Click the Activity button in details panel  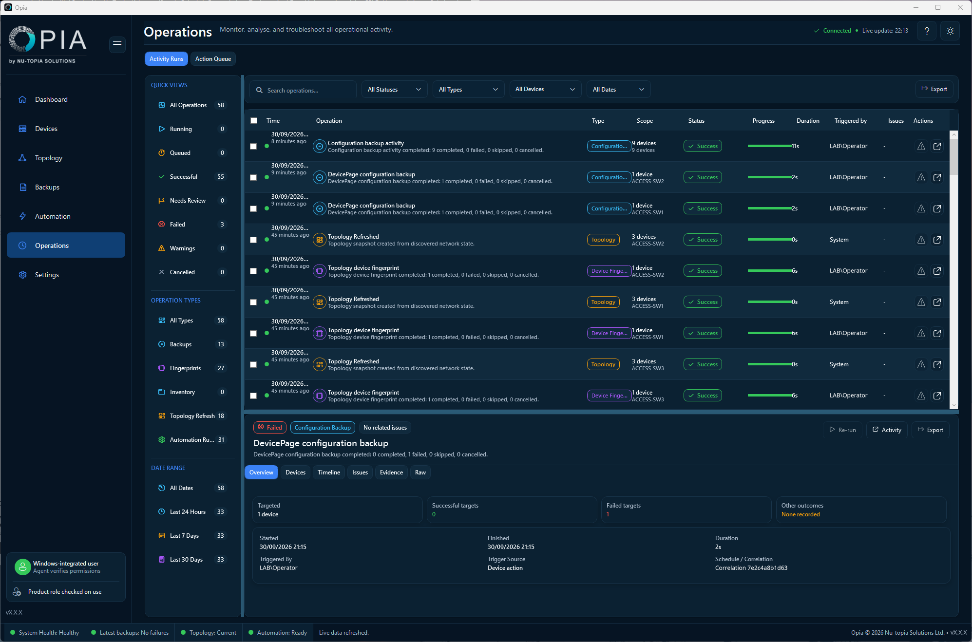pos(887,430)
